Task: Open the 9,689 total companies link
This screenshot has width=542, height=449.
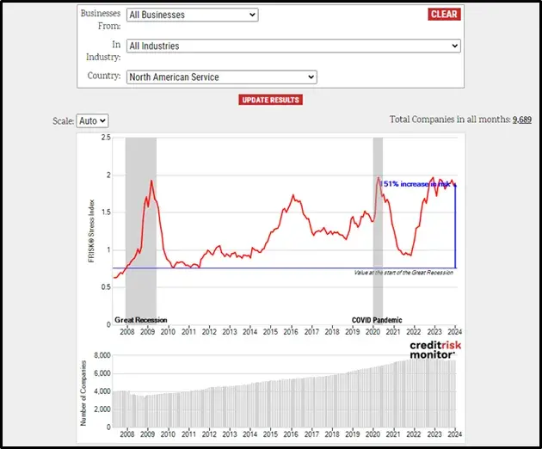Action: (x=522, y=120)
